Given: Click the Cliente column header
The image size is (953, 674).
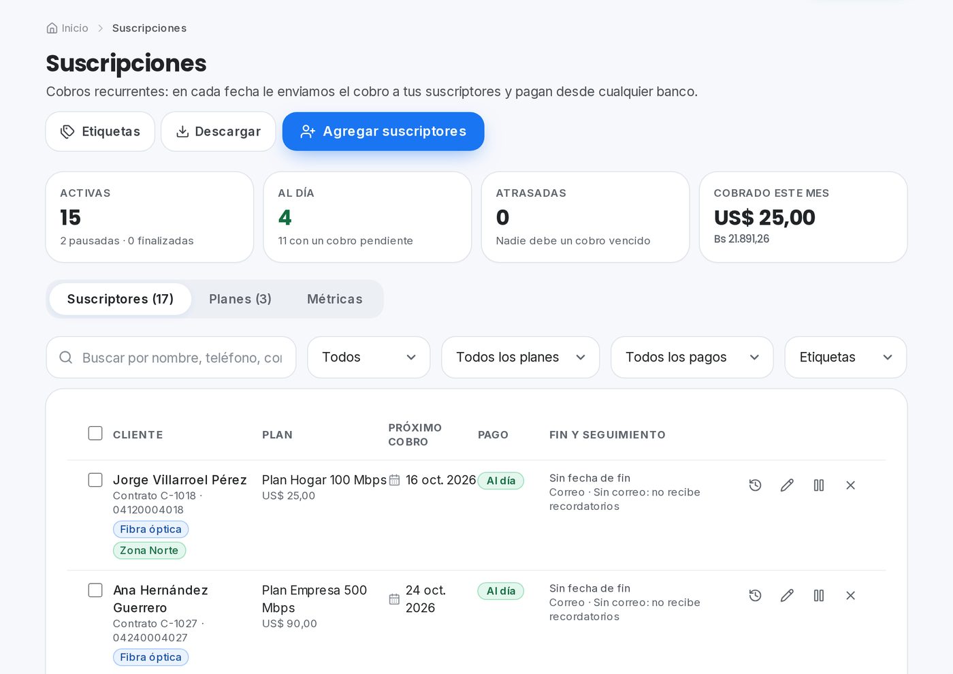Looking at the screenshot, I should tap(138, 434).
